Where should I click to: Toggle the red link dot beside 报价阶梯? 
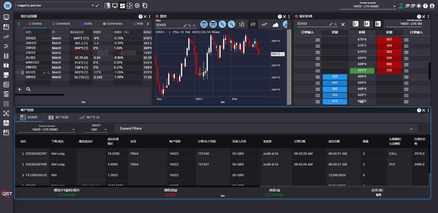coord(297,16)
